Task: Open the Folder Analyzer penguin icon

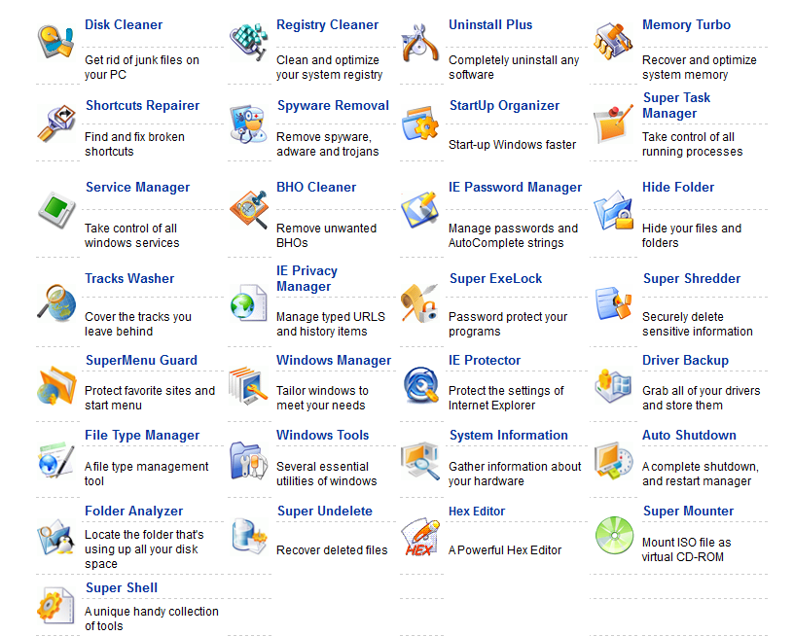Action: (55, 537)
